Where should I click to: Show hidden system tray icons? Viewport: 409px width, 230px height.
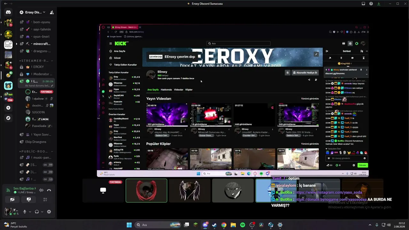click(370, 225)
